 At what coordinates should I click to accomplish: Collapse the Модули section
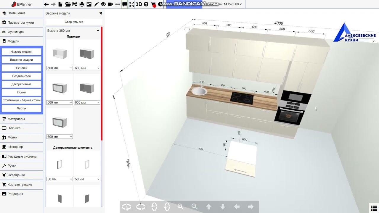21,41
